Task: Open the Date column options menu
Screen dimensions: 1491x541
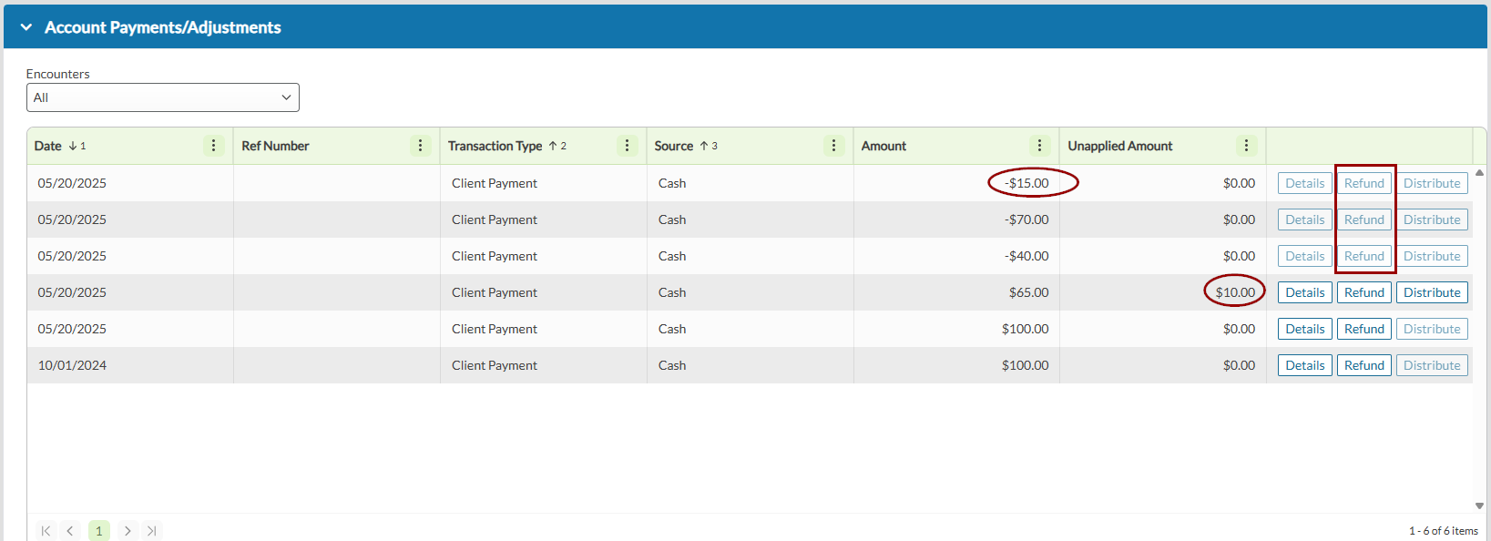Action: (x=213, y=146)
